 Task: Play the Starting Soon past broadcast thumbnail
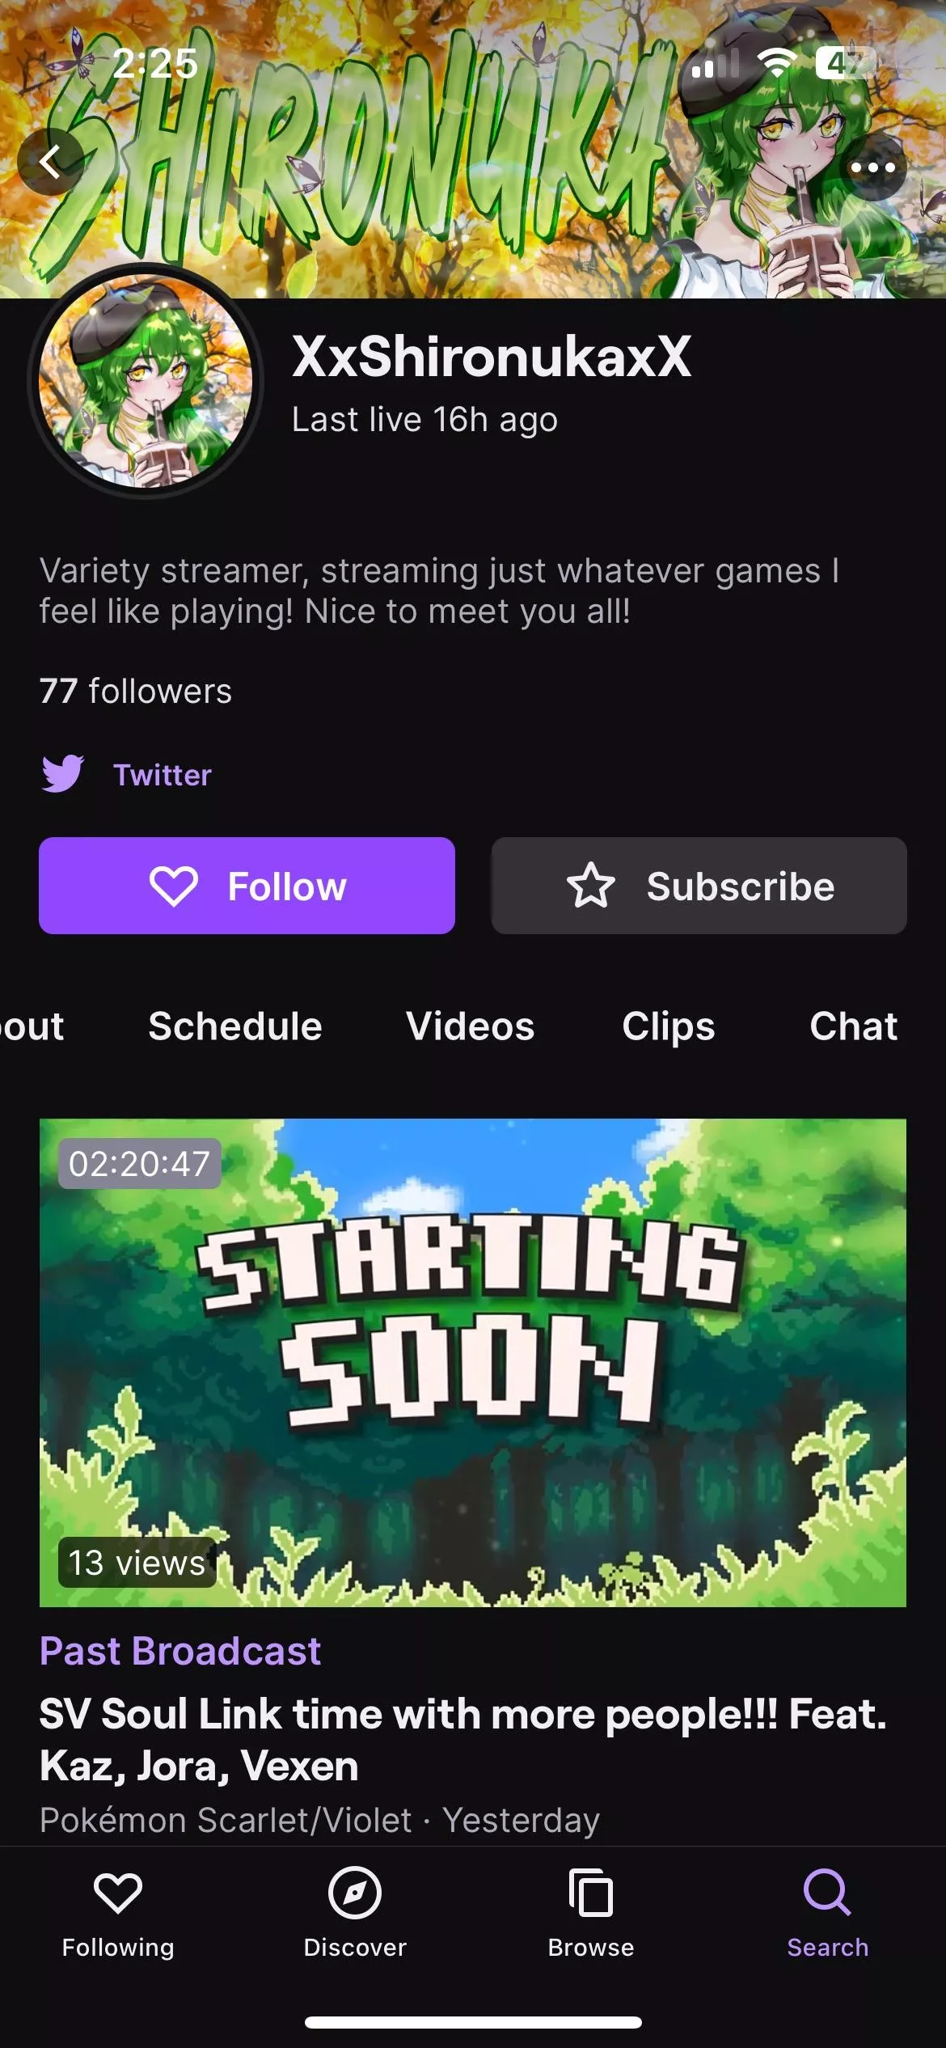tap(473, 1362)
